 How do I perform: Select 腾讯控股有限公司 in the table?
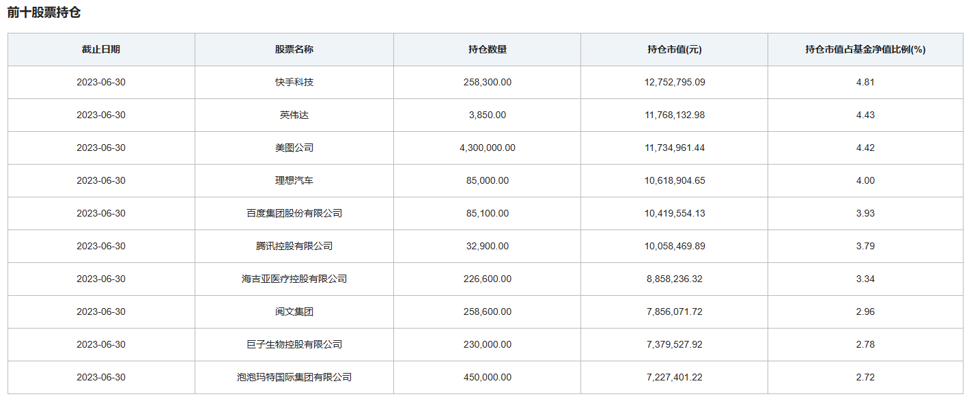(x=294, y=247)
